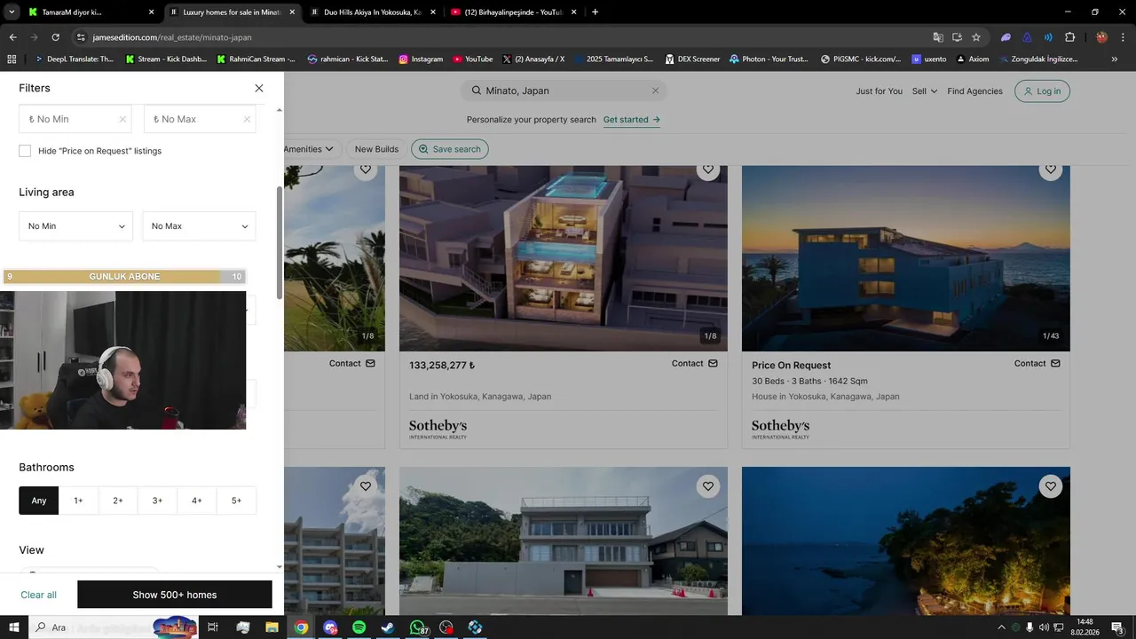Tick Hide "Price on Request" listings checkbox
This screenshot has width=1136, height=639.
click(x=25, y=151)
